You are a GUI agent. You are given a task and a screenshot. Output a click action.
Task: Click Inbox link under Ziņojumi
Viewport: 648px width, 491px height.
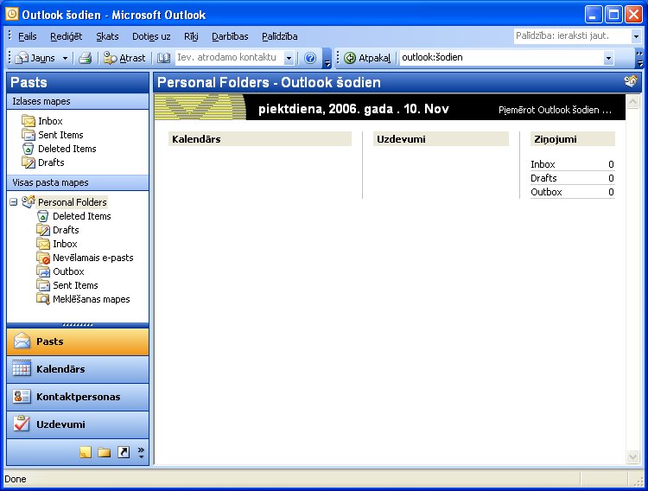coord(543,164)
